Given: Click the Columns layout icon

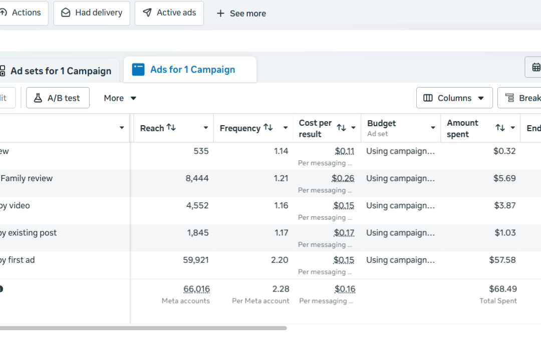Looking at the screenshot, I should (x=428, y=98).
